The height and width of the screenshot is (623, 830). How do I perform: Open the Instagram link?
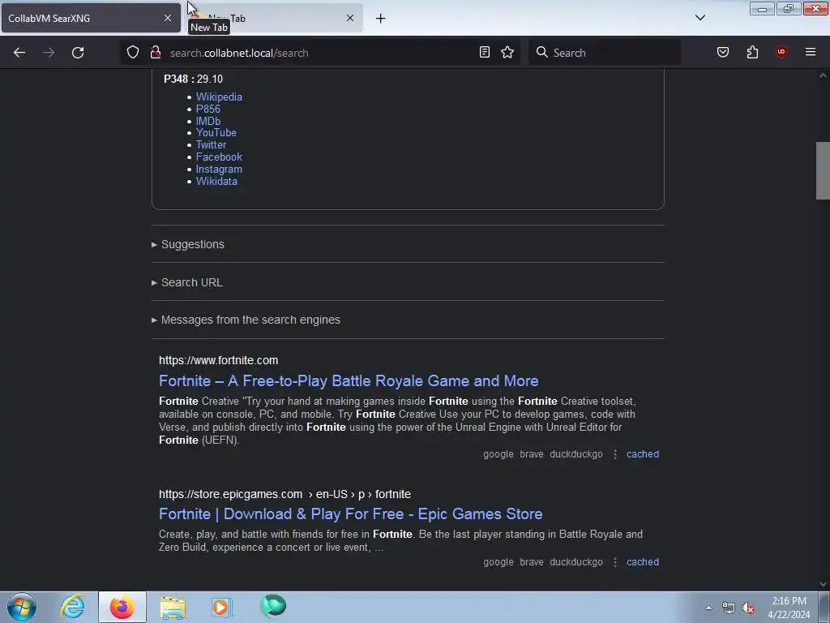pos(219,170)
